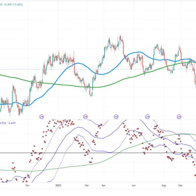The height and width of the screenshot is (196, 196).
Task: Click the indicator values 4.516 -3.419
Action: pos(8,123)
